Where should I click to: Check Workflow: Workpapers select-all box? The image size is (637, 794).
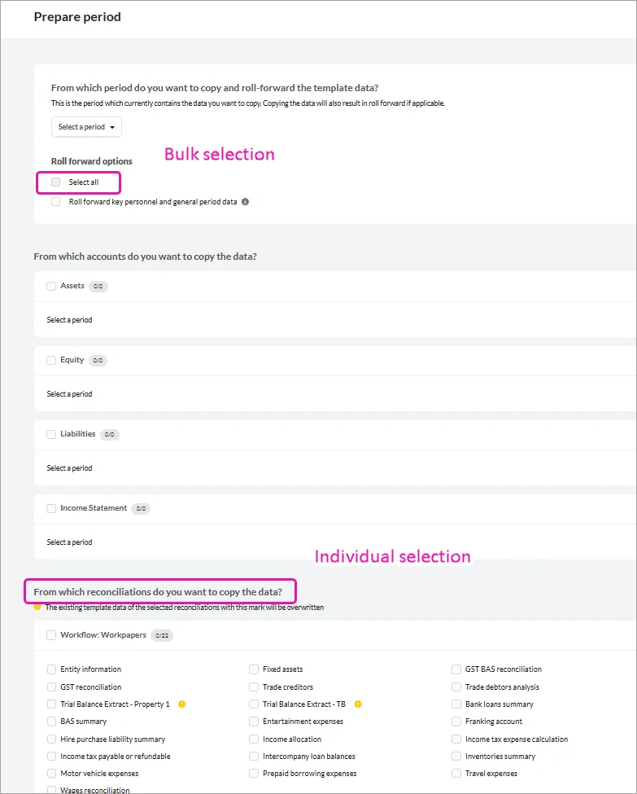click(51, 635)
